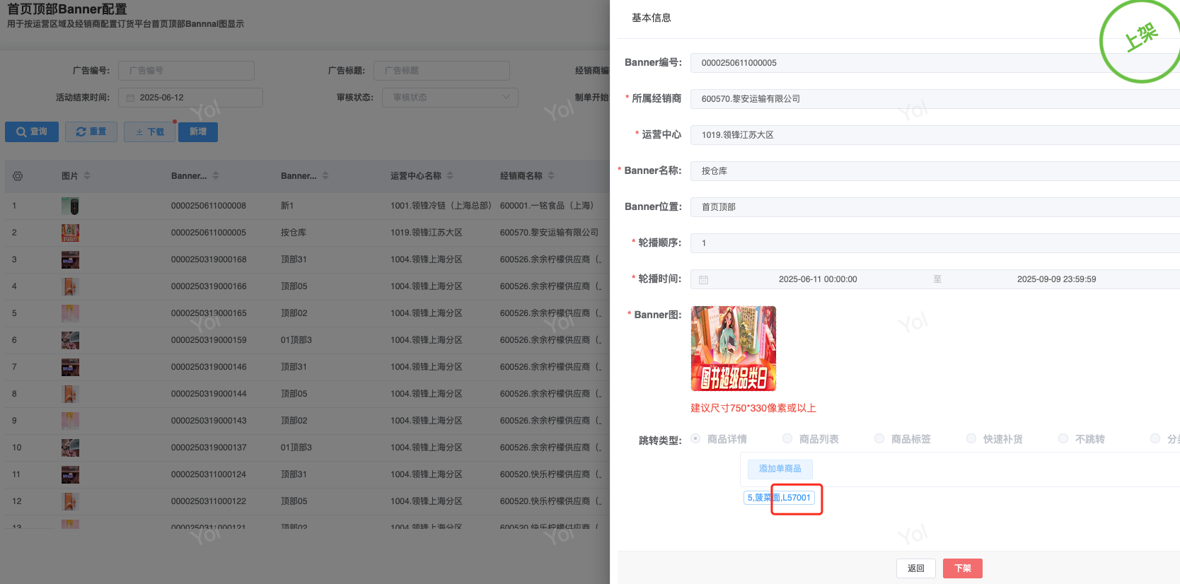Click the Banner位置 field showing 首页顶部

tap(935, 207)
